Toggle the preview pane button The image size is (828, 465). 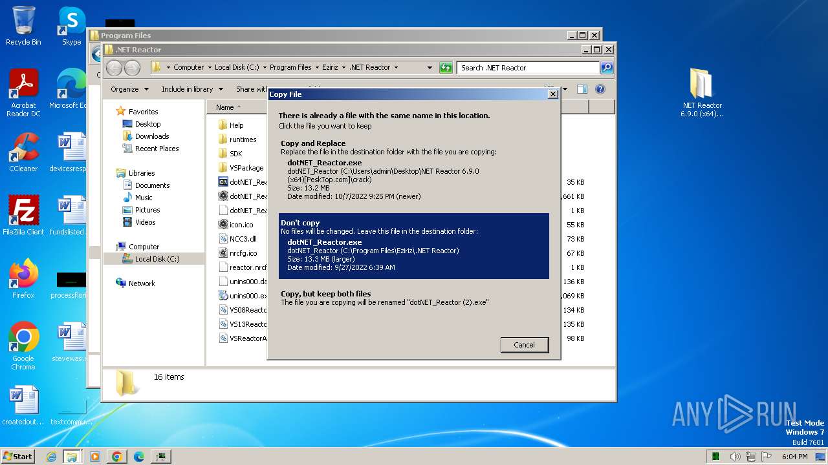click(582, 89)
